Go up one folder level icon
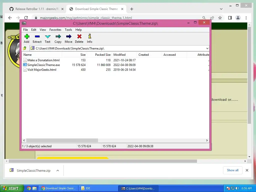256x192 pixels. (25, 48)
